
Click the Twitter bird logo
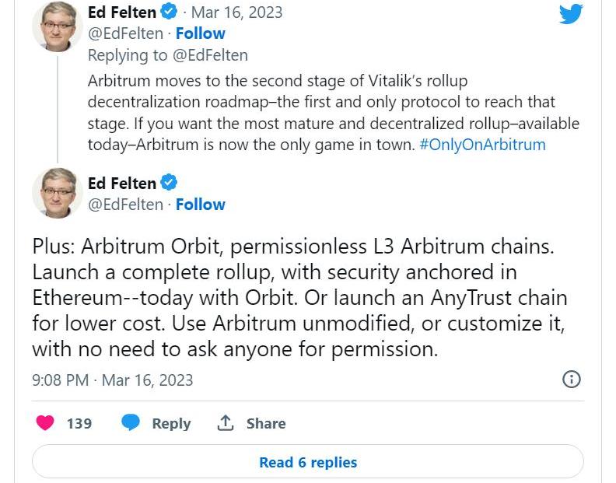pos(571,13)
